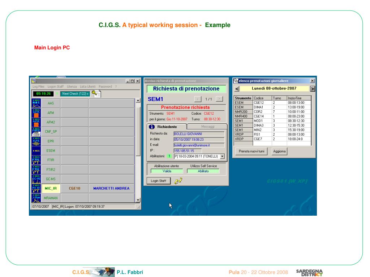Screen dimensions: 370x277
Task: Click the FTIR instrument icon
Action: (x=36, y=160)
